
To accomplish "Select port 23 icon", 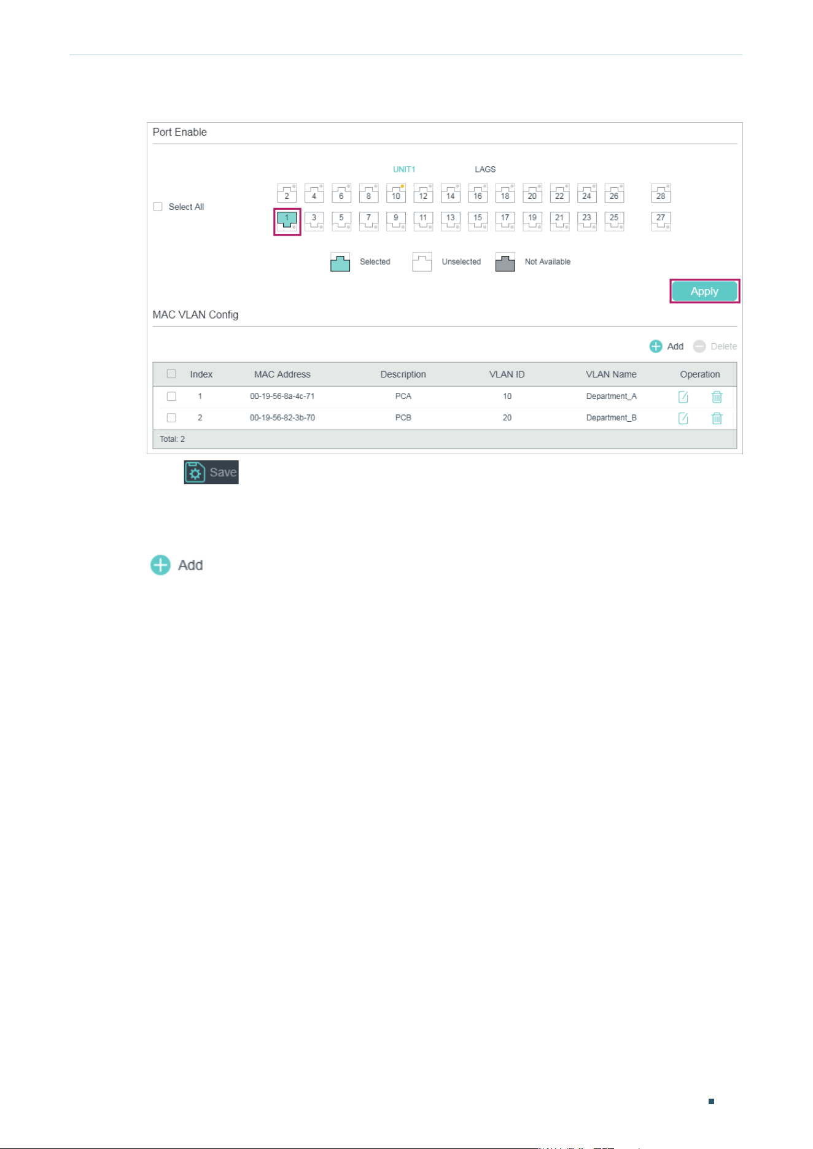I will coord(587,221).
